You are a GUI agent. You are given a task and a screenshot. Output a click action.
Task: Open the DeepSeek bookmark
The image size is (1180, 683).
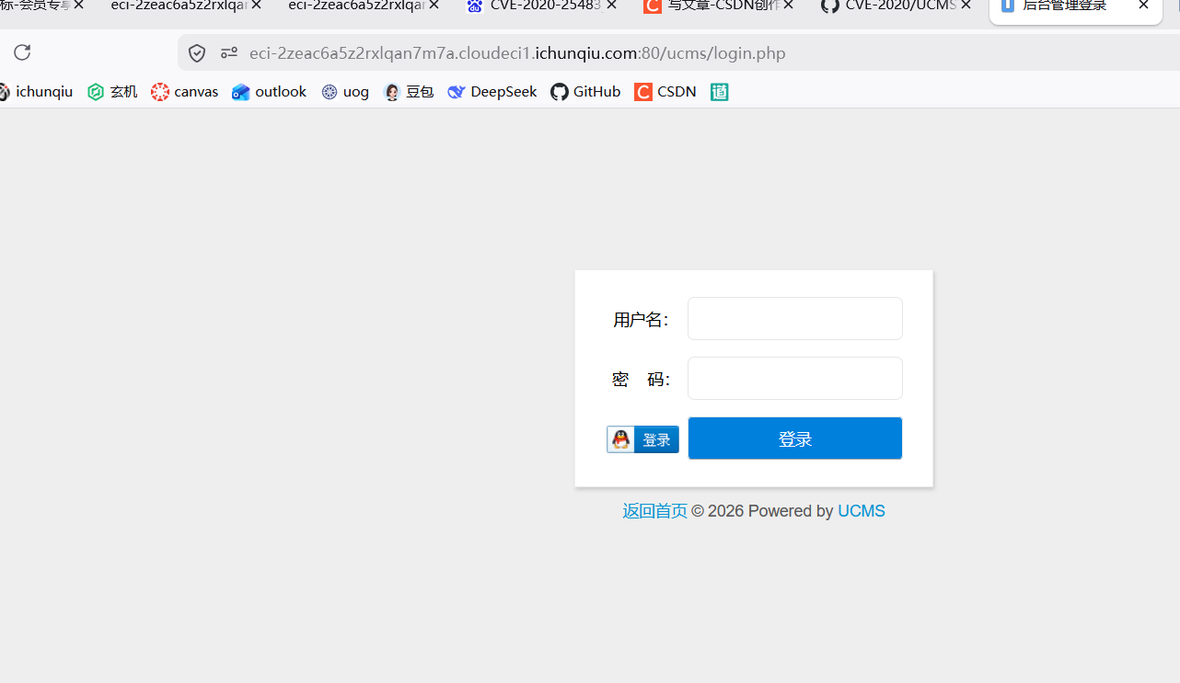pos(492,92)
